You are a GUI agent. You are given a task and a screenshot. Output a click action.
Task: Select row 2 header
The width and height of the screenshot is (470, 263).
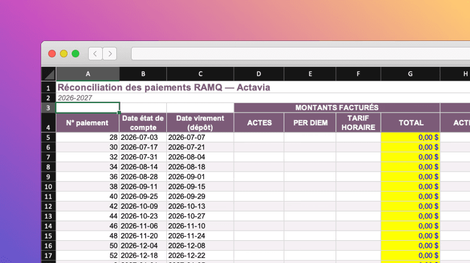(49, 98)
